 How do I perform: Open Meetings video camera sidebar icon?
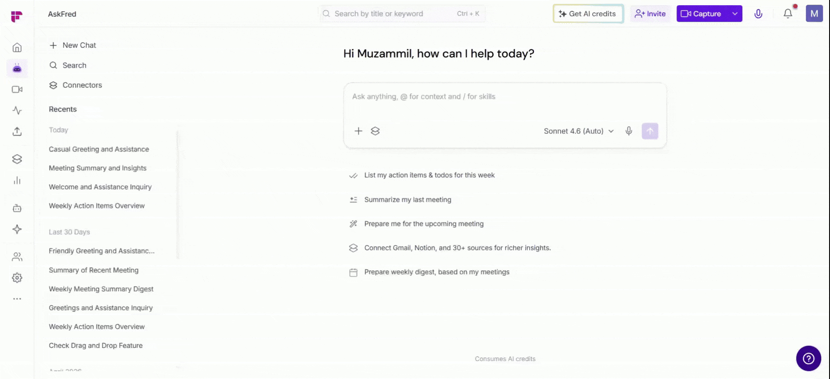click(17, 89)
